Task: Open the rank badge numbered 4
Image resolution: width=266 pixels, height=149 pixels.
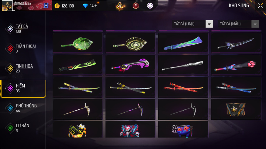Action: coord(120,6)
